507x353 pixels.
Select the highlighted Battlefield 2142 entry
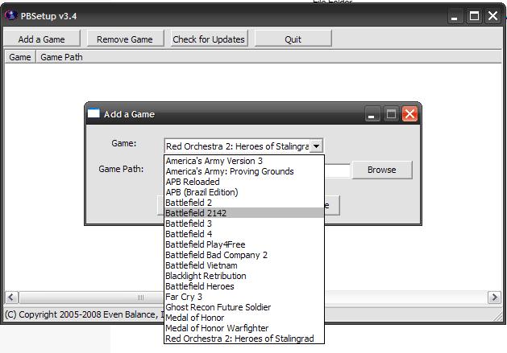[x=243, y=213]
